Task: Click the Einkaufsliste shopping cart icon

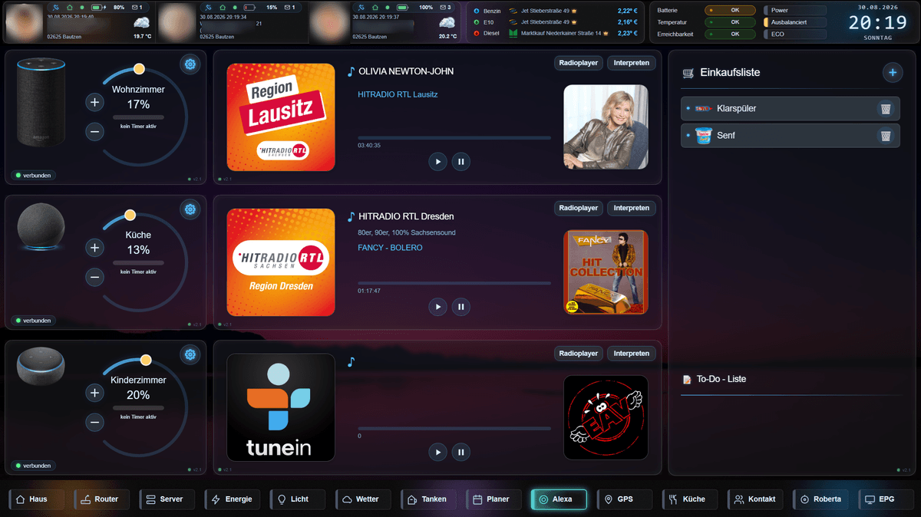Action: point(688,73)
